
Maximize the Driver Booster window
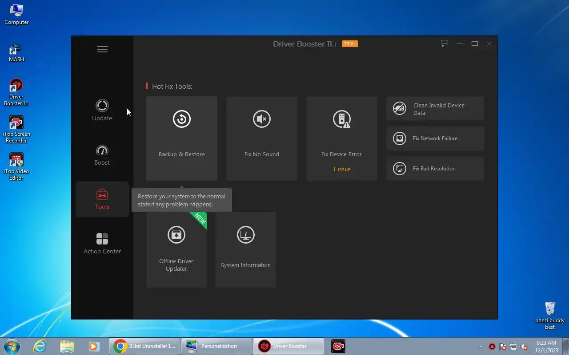tap(475, 43)
